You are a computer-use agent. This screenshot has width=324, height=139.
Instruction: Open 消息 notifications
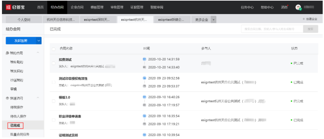(x=284, y=8)
